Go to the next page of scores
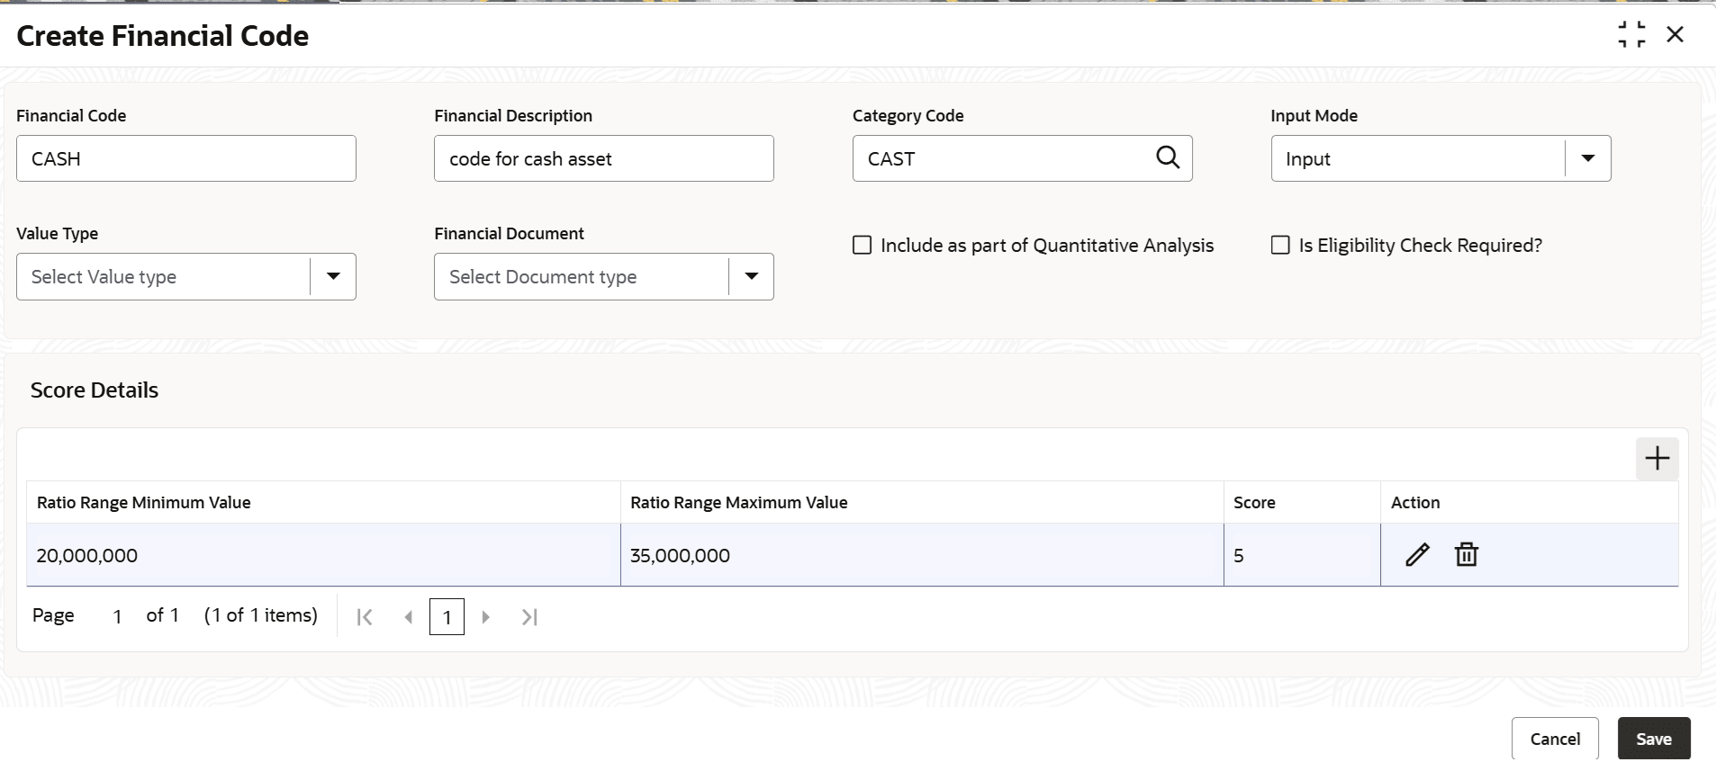 click(486, 617)
